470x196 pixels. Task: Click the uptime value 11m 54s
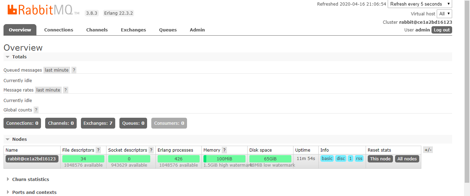pos(306,159)
